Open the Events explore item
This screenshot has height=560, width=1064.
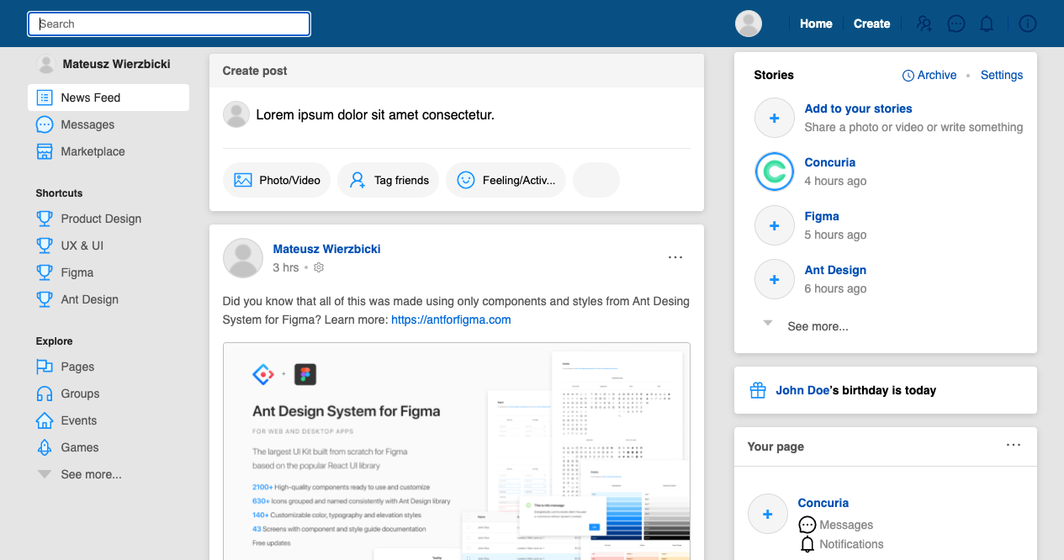click(x=78, y=420)
